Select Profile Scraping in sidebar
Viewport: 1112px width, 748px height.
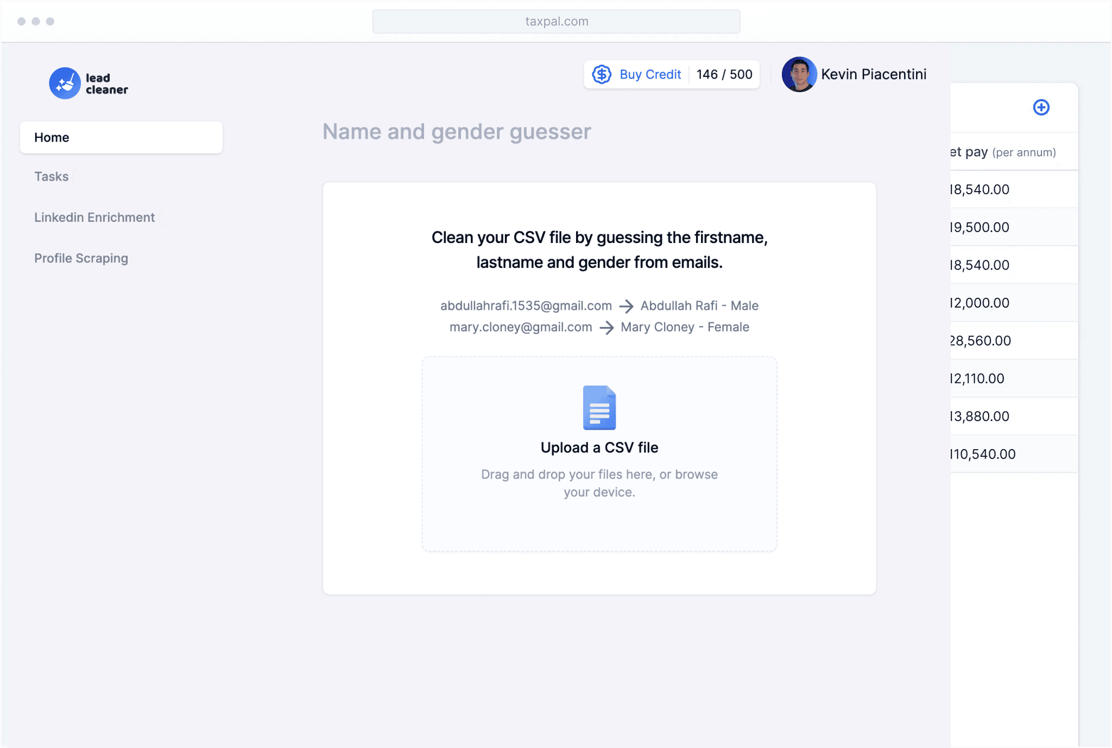coord(81,258)
